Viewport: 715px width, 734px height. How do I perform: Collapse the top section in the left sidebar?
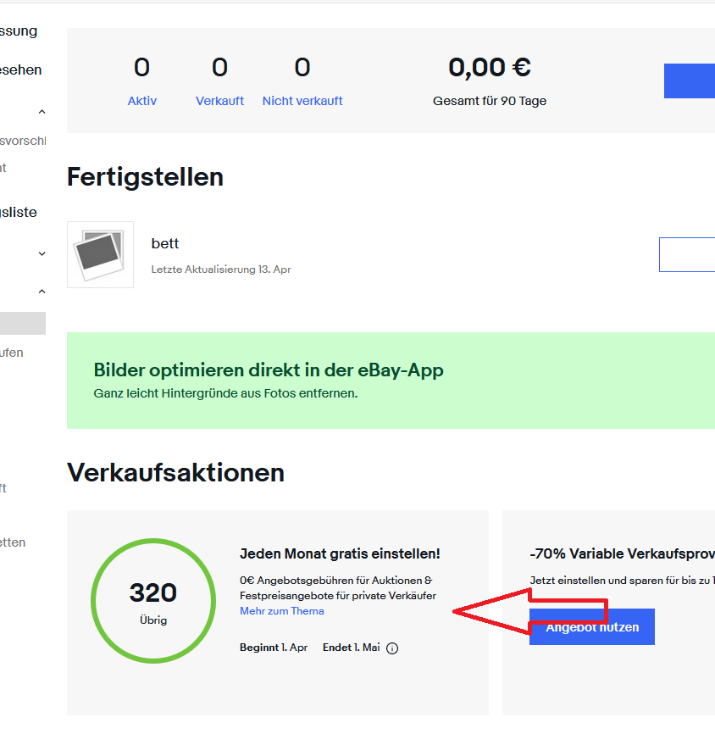[41, 111]
